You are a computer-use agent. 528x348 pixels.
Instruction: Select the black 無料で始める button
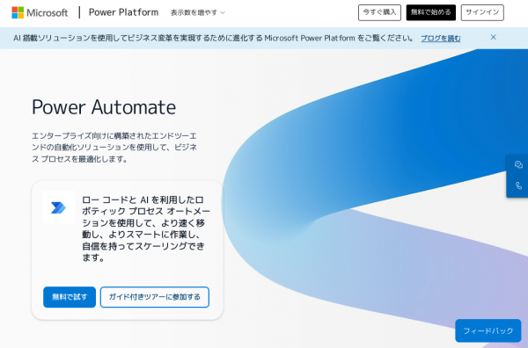tap(430, 12)
